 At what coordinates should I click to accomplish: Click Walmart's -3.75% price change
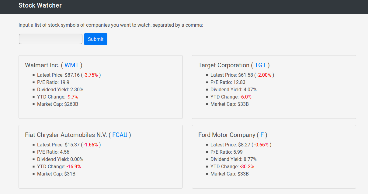click(x=91, y=75)
